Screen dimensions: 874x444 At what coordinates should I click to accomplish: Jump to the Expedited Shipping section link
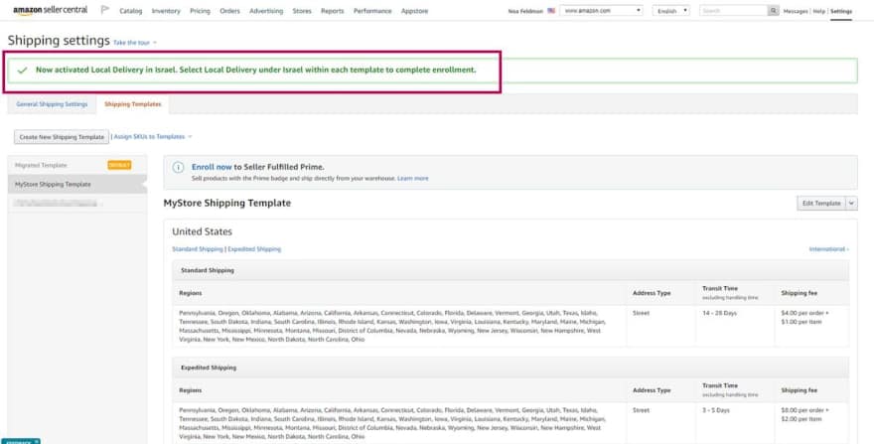254,249
